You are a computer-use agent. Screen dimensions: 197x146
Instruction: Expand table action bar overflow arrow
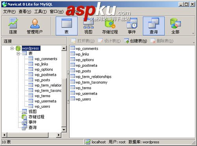(194, 43)
